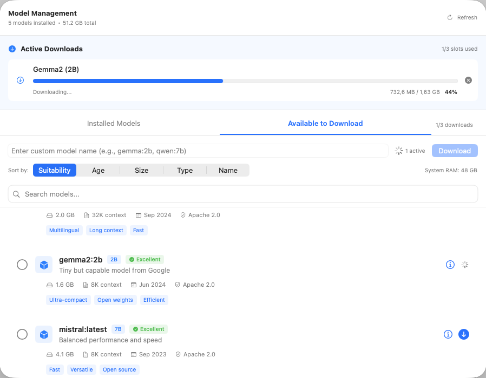Click the Active Downloads arrow icon
Viewport: 486px width, 378px height.
coord(12,49)
